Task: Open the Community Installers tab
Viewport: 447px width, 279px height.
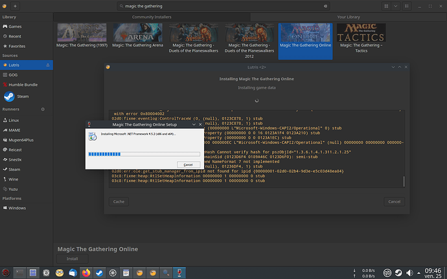Action: click(x=152, y=17)
